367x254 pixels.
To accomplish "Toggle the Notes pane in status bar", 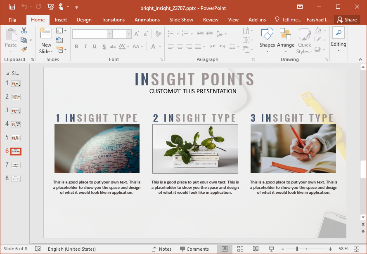I will point(161,249).
